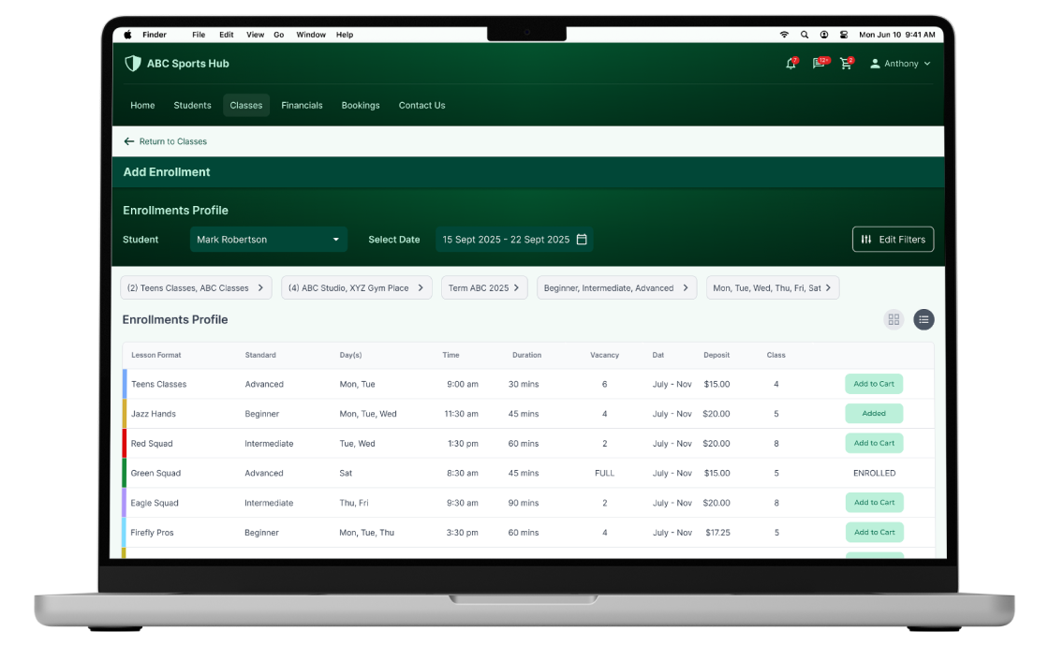Toggle the Added button for Jazz Hands
1049x646 pixels.
[x=874, y=414]
